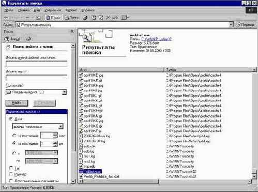Select the date range 'с' radio button
Screen dimensions: 258x192
click(14, 153)
